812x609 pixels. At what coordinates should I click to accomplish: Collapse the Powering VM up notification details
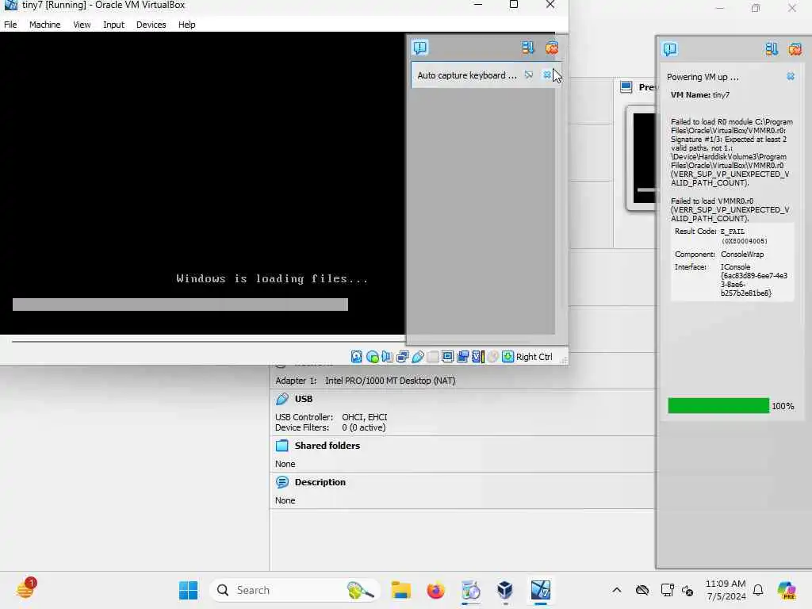(703, 77)
